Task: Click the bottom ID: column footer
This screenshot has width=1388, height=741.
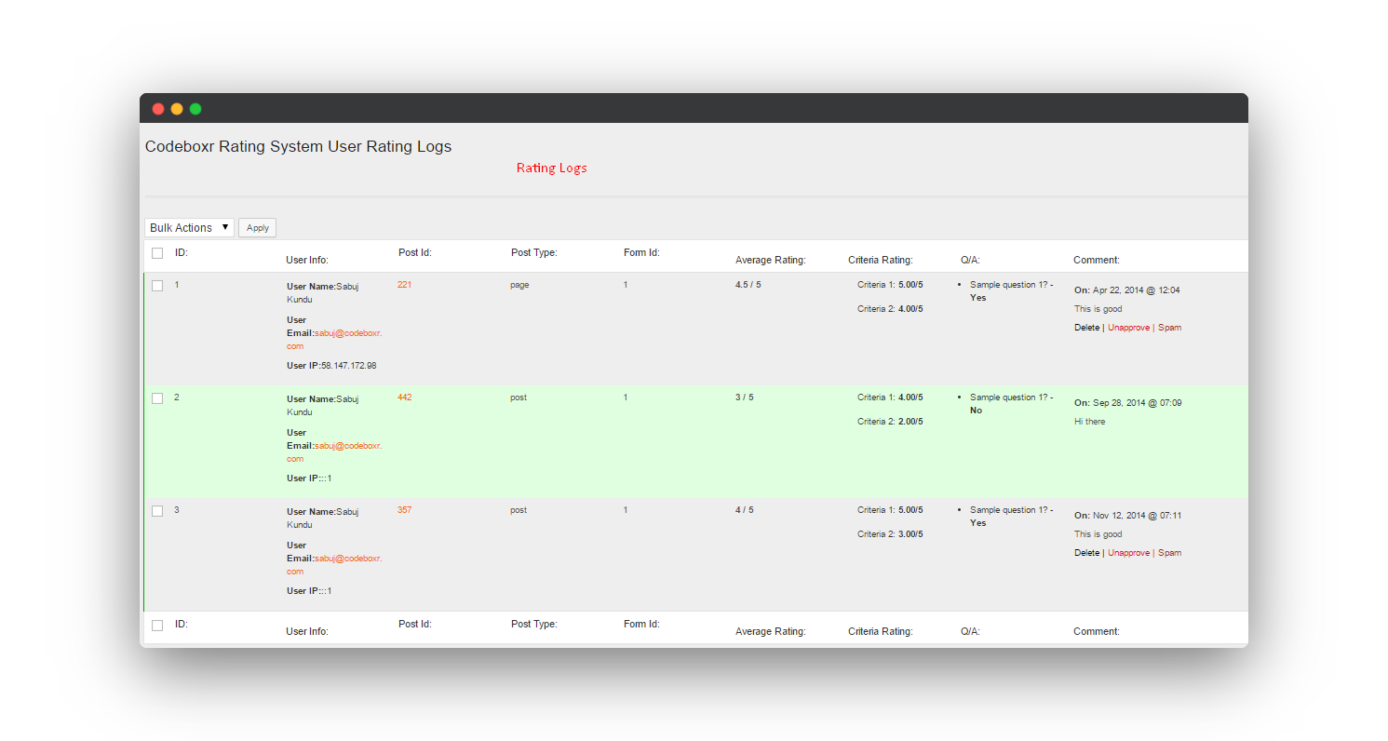Action: pyautogui.click(x=182, y=624)
